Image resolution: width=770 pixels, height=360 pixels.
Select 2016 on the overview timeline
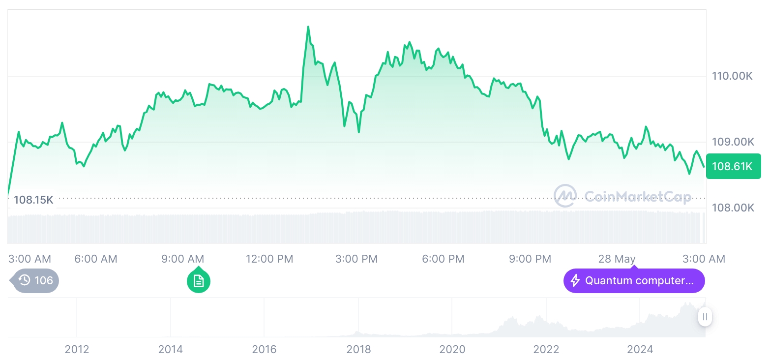point(265,350)
